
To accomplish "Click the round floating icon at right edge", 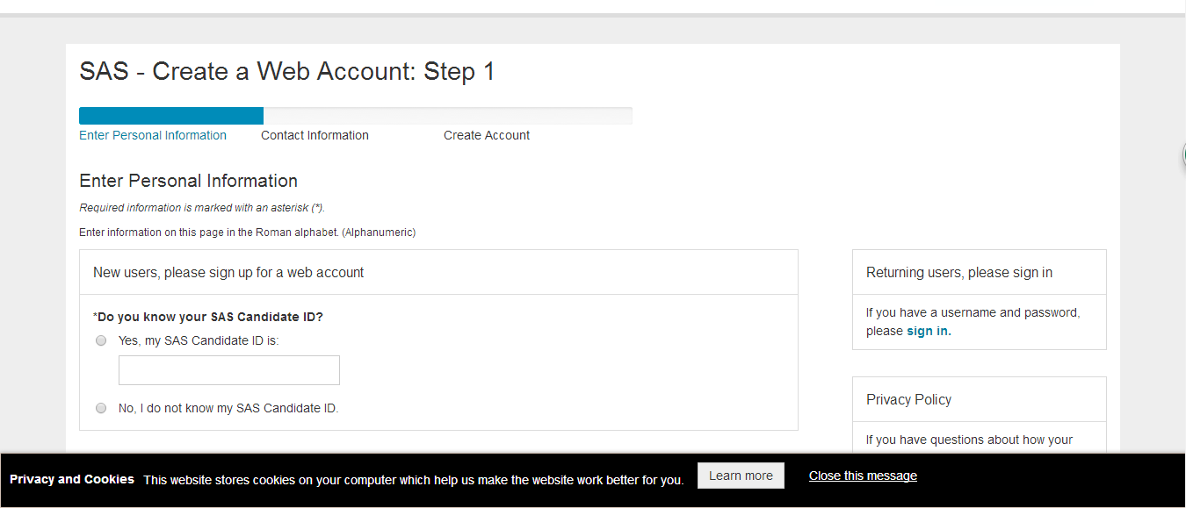I will coord(1183,156).
